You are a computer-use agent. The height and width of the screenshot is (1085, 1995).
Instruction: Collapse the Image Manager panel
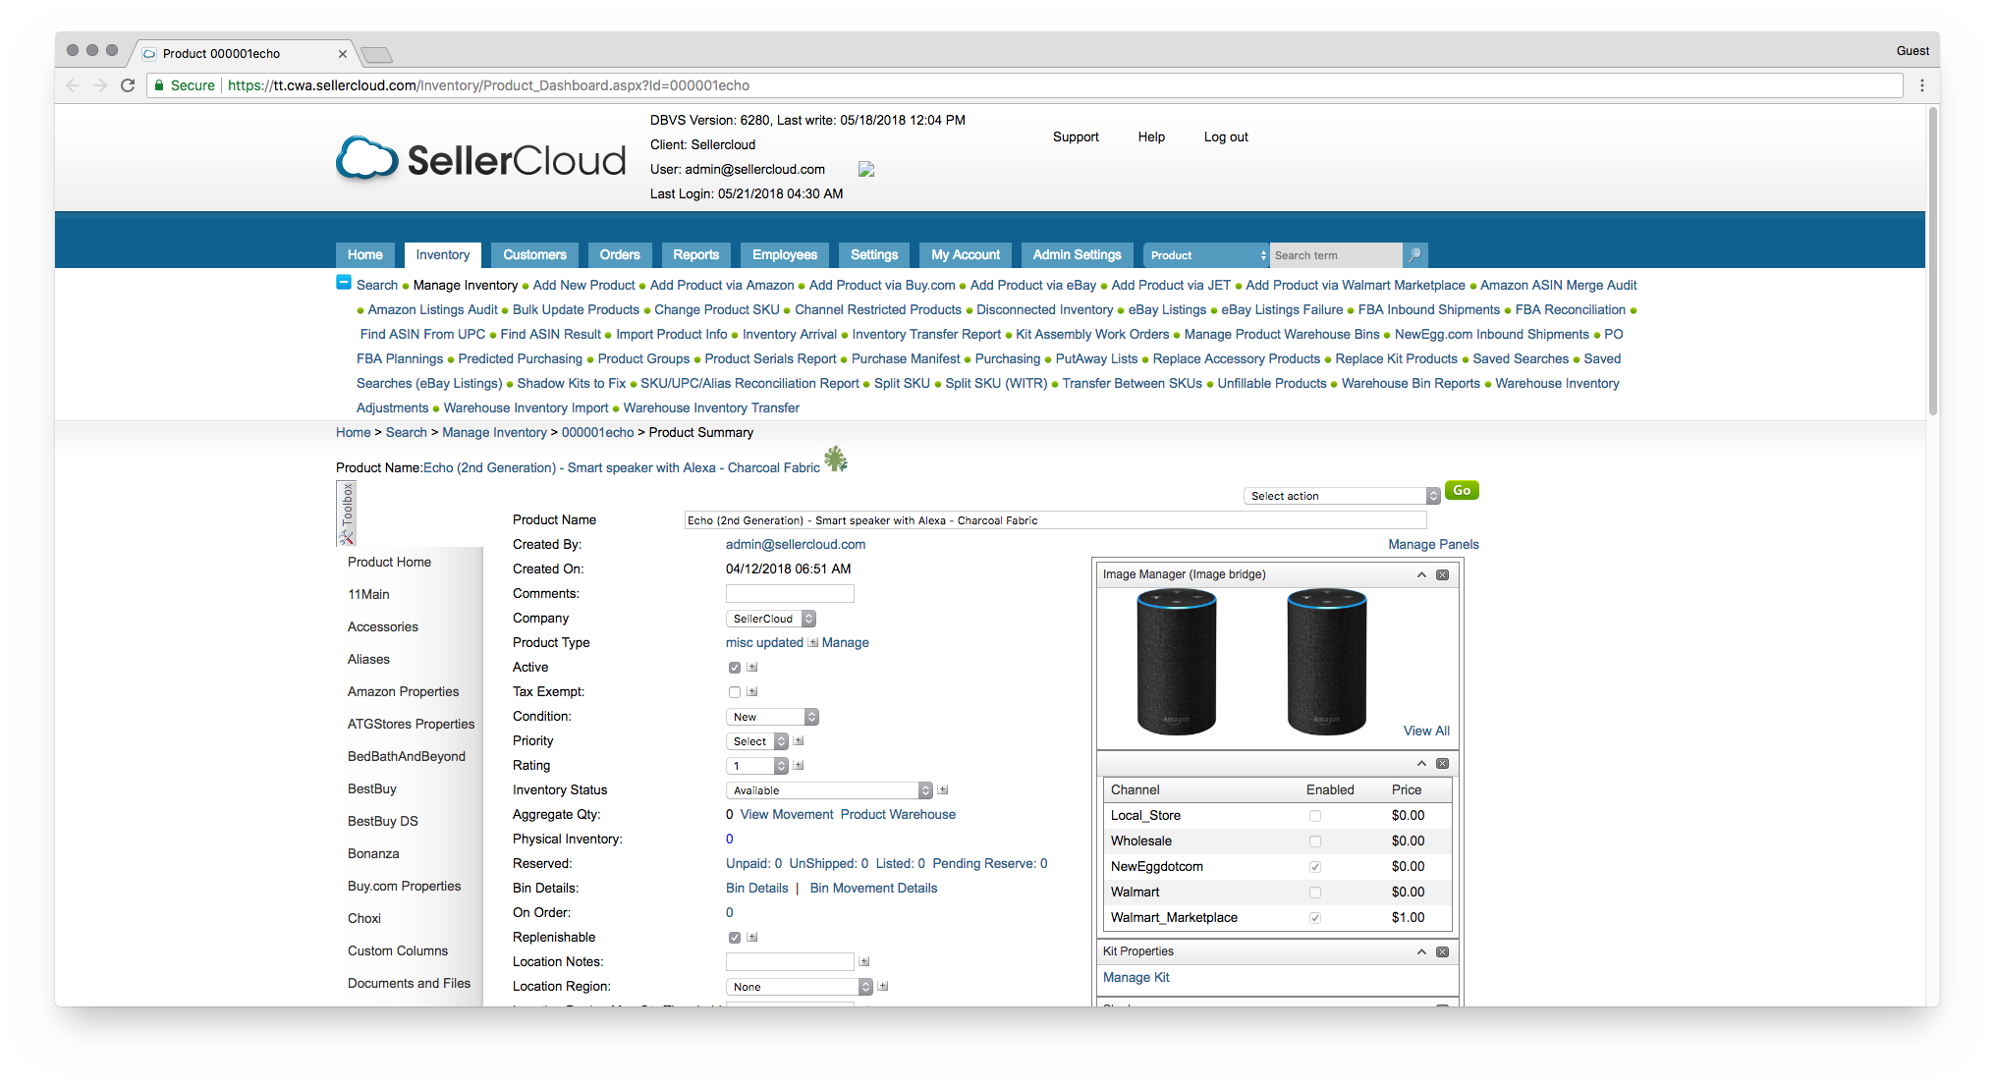point(1421,574)
